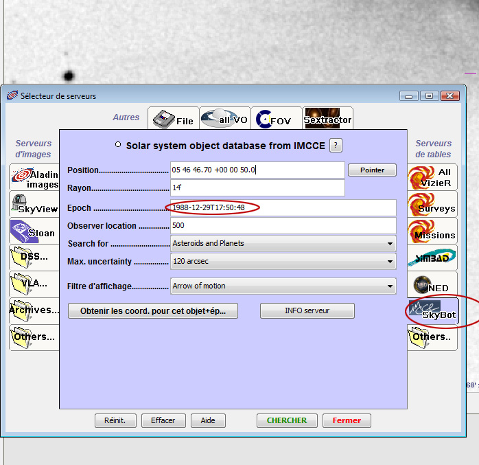Expand the Max. uncertainty dropdown
Image resolution: width=479 pixels, height=465 pixels.
pyautogui.click(x=283, y=261)
